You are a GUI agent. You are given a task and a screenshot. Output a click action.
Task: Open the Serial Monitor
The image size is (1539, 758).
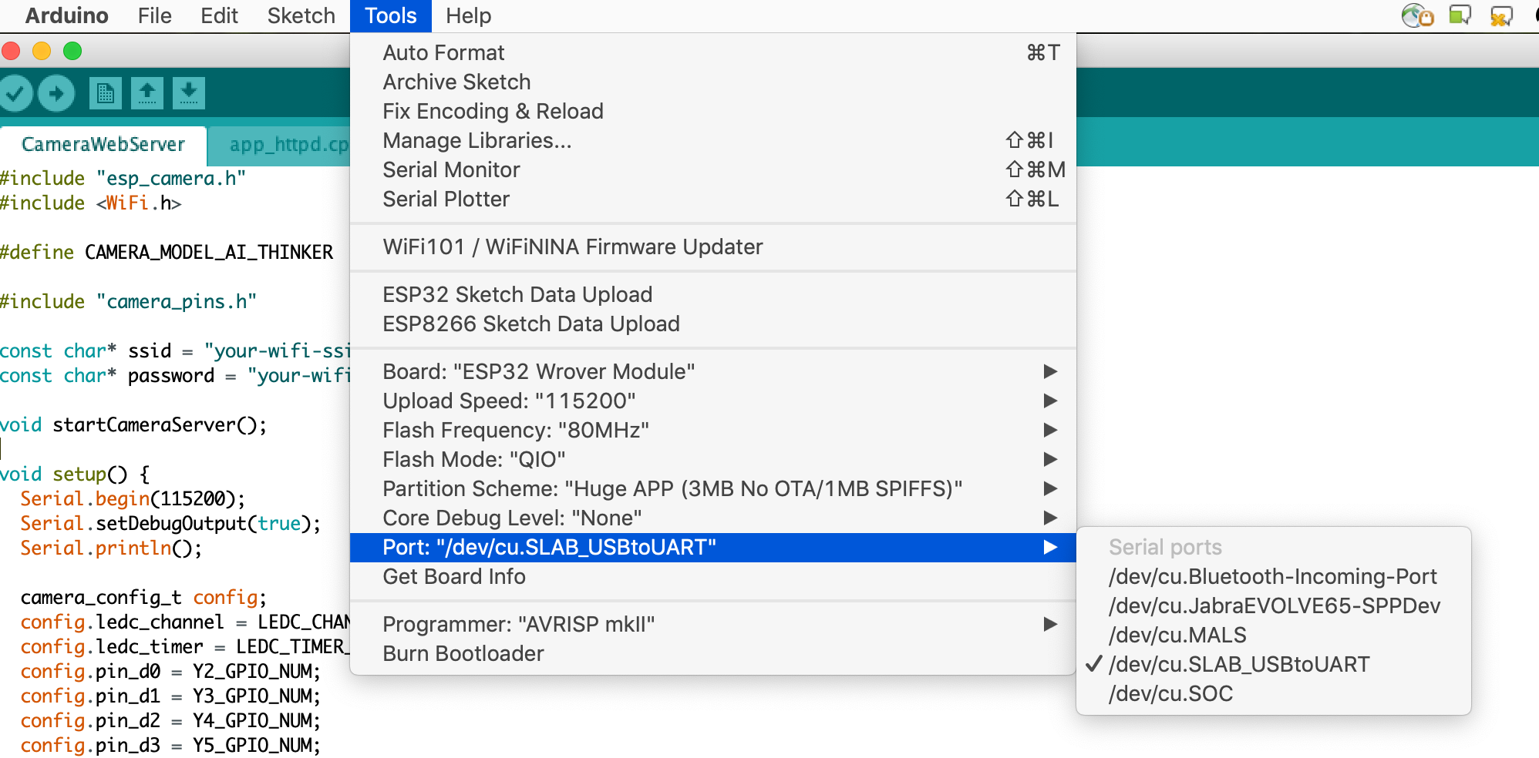tap(712, 169)
